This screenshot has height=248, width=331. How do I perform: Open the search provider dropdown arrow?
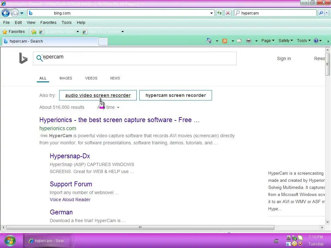326,13
